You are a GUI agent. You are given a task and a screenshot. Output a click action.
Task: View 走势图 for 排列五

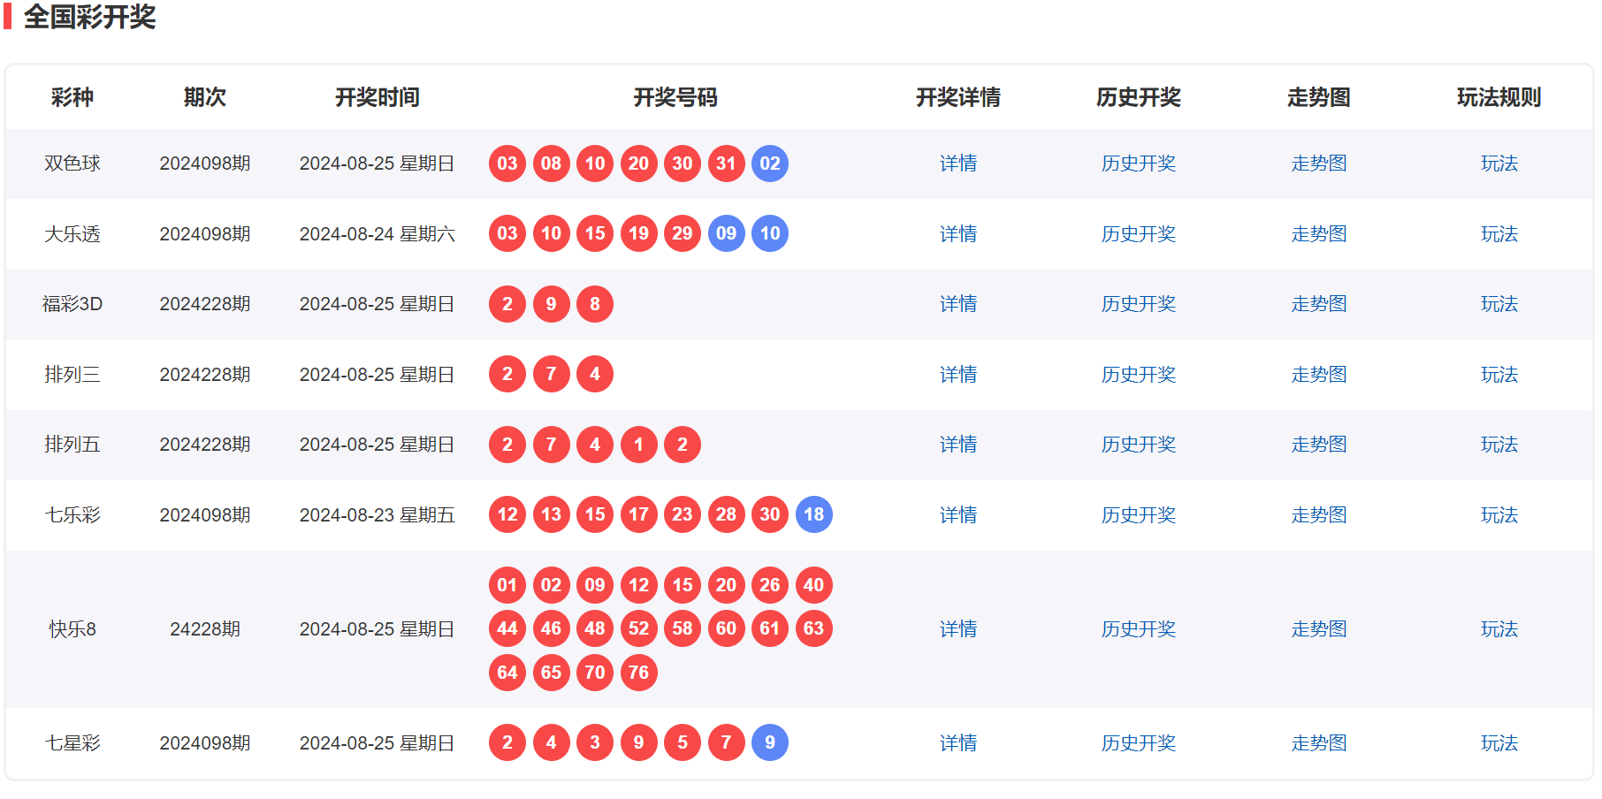1318,445
